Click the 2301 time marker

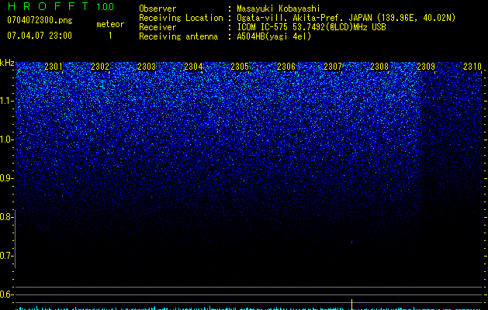pyautogui.click(x=54, y=66)
